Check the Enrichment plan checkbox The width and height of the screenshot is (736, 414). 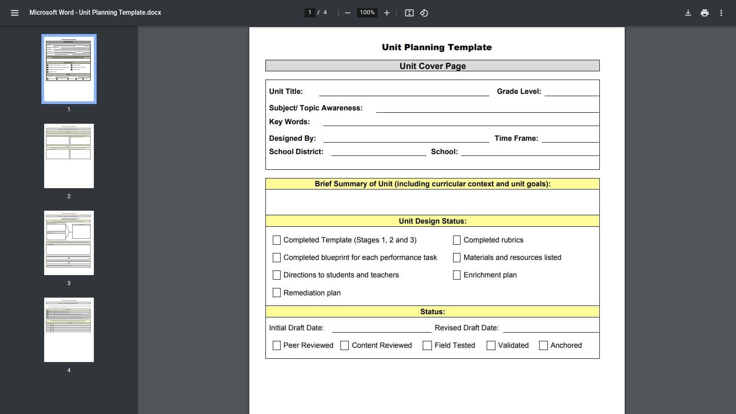click(457, 275)
